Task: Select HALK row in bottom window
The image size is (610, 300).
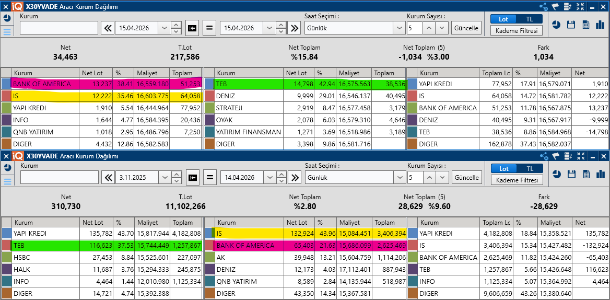Action: click(102, 270)
